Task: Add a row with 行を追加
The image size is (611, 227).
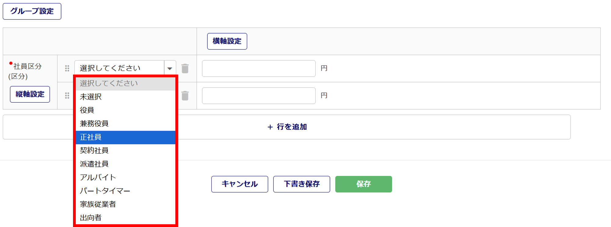Action: click(287, 127)
